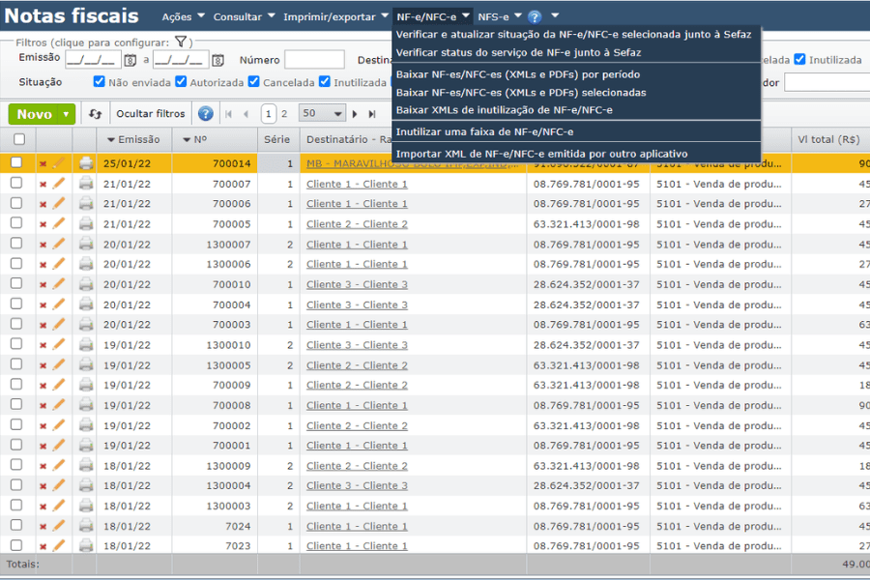Image resolution: width=870 pixels, height=580 pixels.
Task: Jump to page 2 of results
Action: (x=282, y=114)
